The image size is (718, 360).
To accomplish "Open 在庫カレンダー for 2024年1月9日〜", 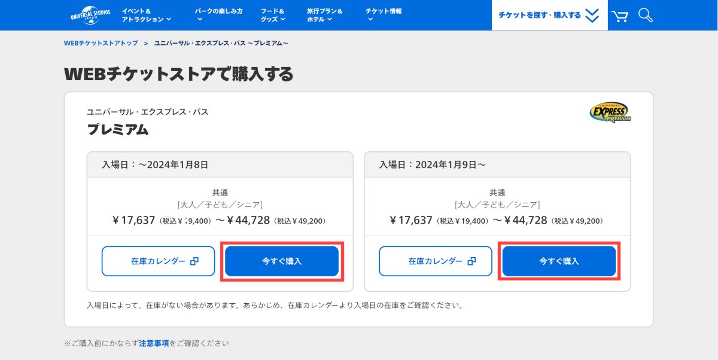I will click(x=436, y=261).
